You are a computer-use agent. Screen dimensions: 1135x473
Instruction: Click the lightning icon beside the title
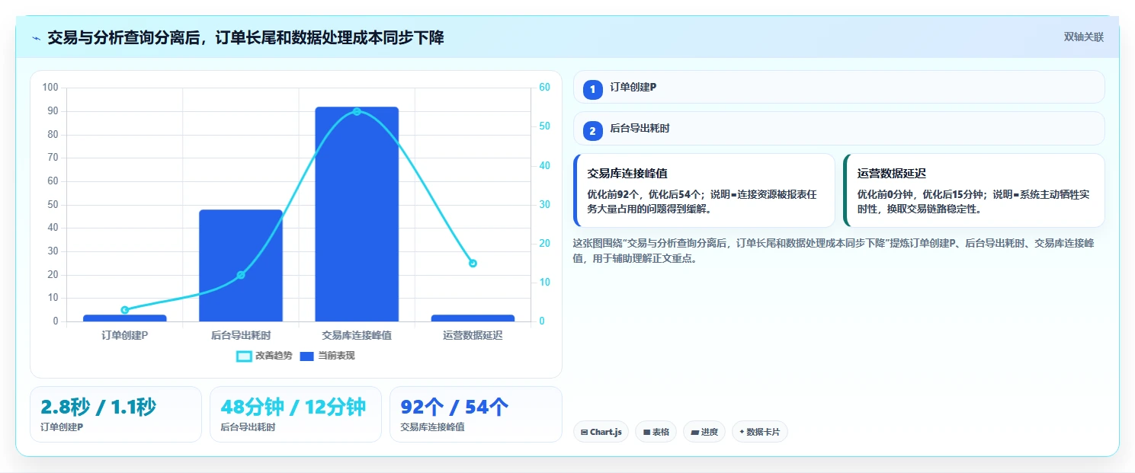coord(36,37)
